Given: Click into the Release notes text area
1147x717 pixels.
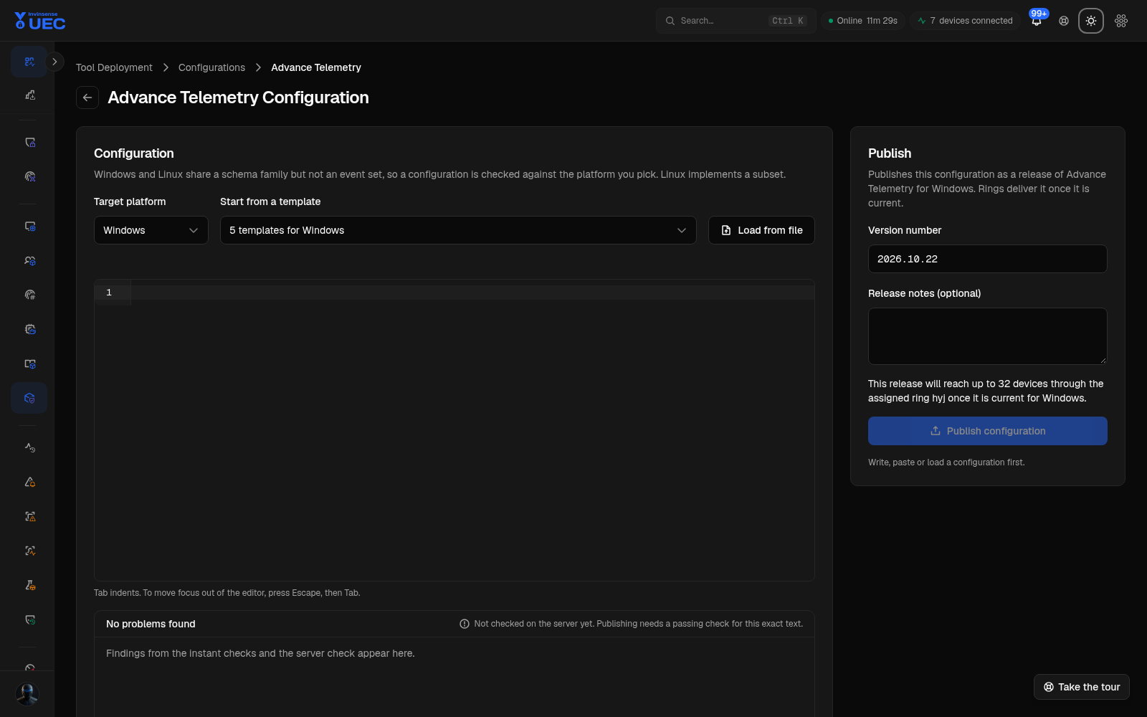Looking at the screenshot, I should [988, 336].
